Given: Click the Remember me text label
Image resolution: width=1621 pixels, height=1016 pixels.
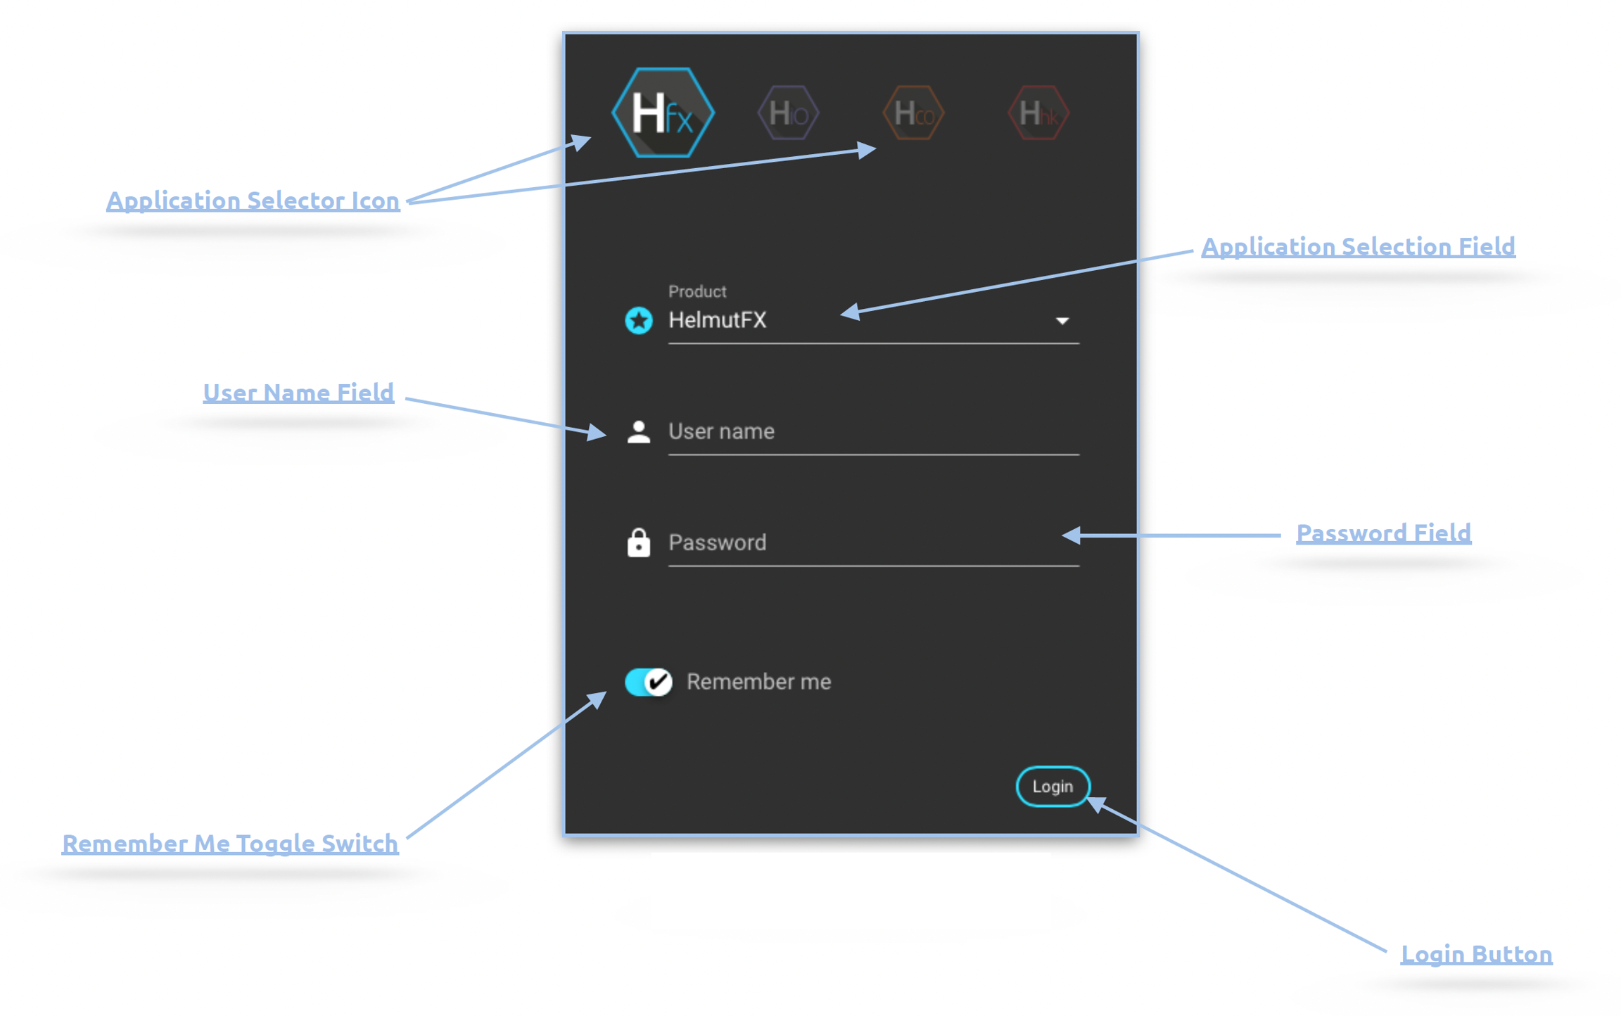Looking at the screenshot, I should click(x=758, y=681).
